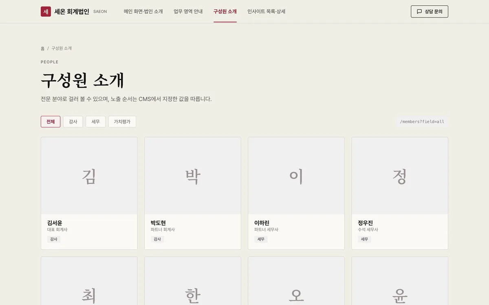Click the 세무 tag on 정우진's card

click(364, 239)
